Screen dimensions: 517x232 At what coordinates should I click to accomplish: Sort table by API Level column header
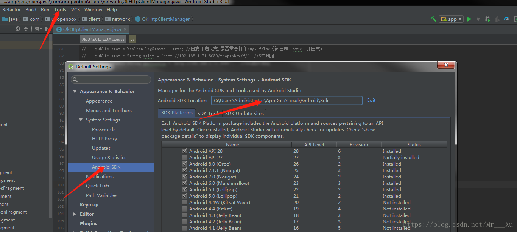click(314, 144)
